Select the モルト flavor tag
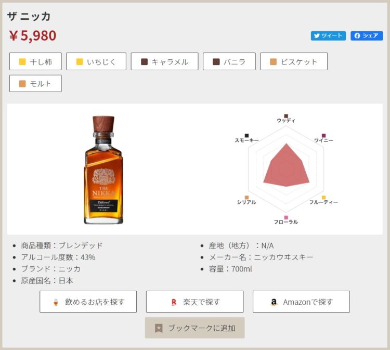The width and height of the screenshot is (390, 350). (x=35, y=84)
